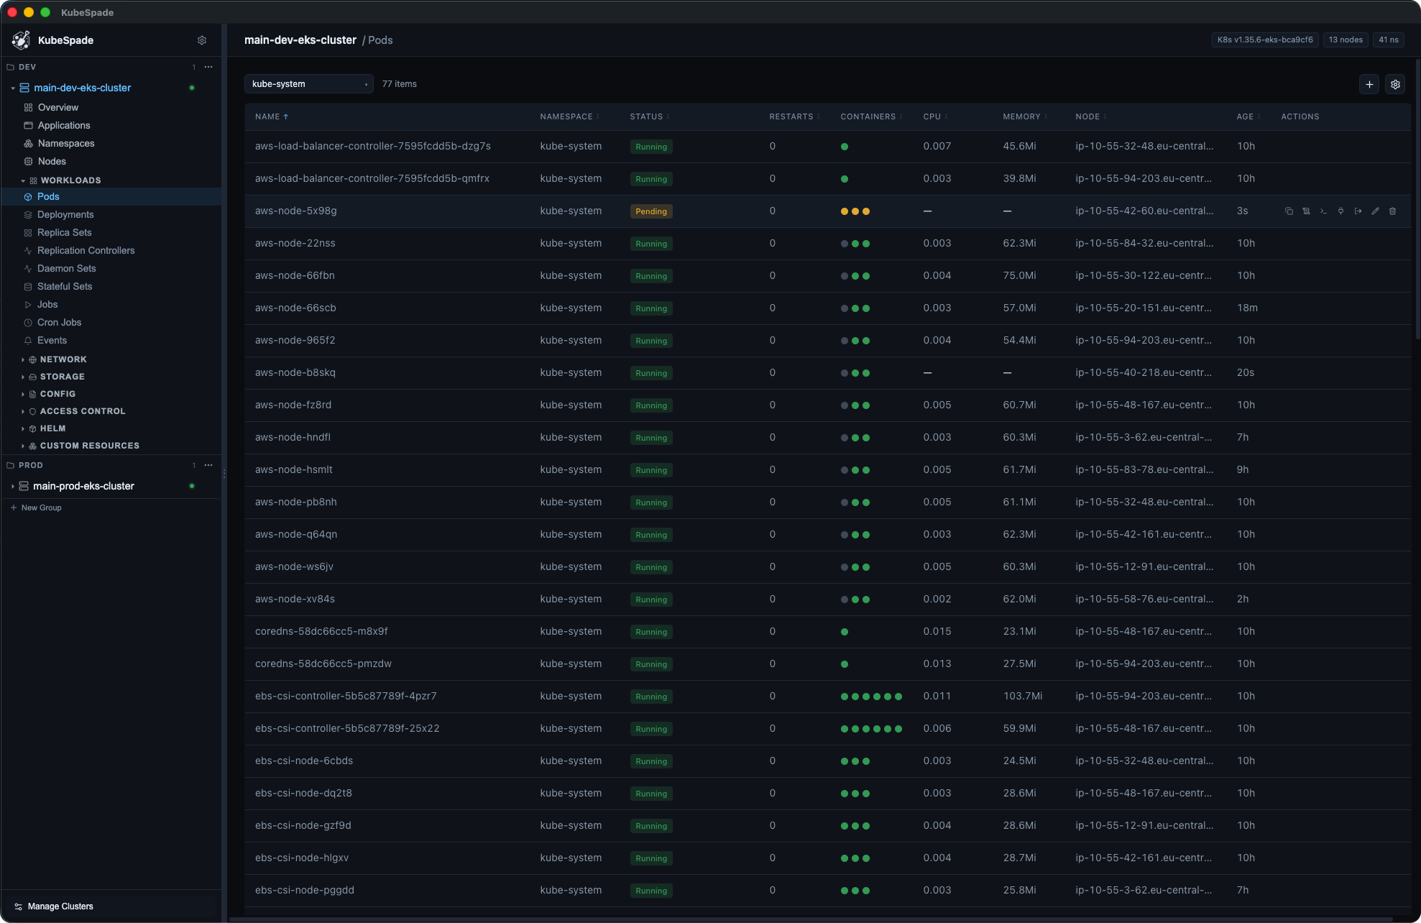The height and width of the screenshot is (923, 1421).
Task: Open the kube-system namespace dropdown
Action: 309,84
